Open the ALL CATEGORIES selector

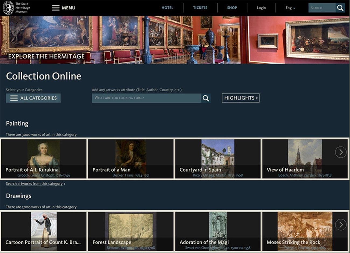click(33, 98)
